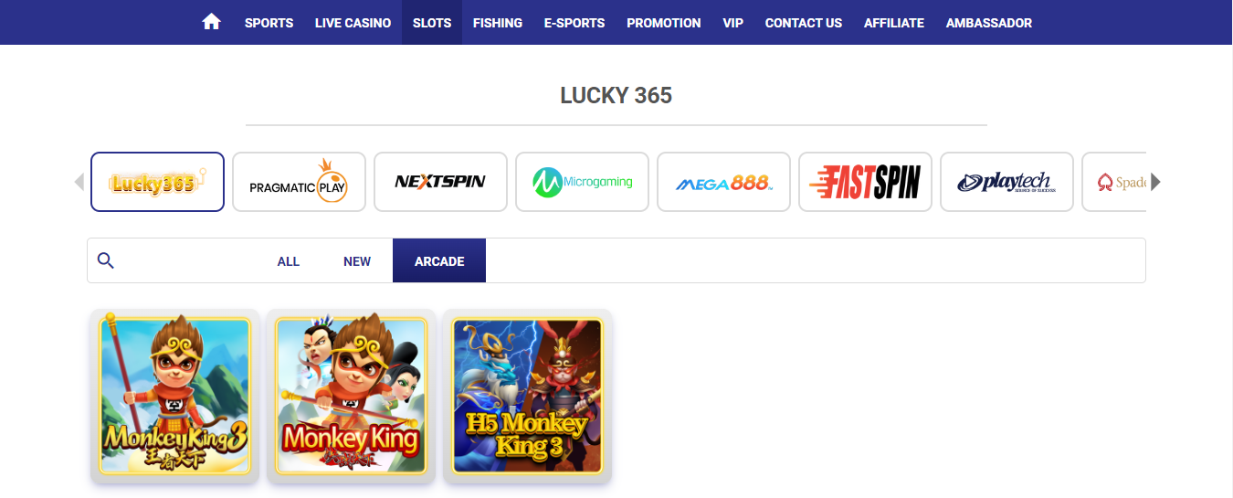Open the PROMOTION menu item
This screenshot has width=1233, height=498.
(x=664, y=23)
